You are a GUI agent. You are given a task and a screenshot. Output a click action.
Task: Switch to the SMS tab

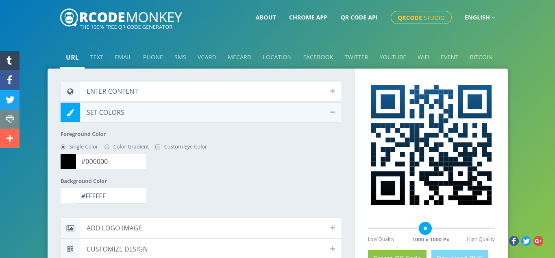(x=180, y=57)
